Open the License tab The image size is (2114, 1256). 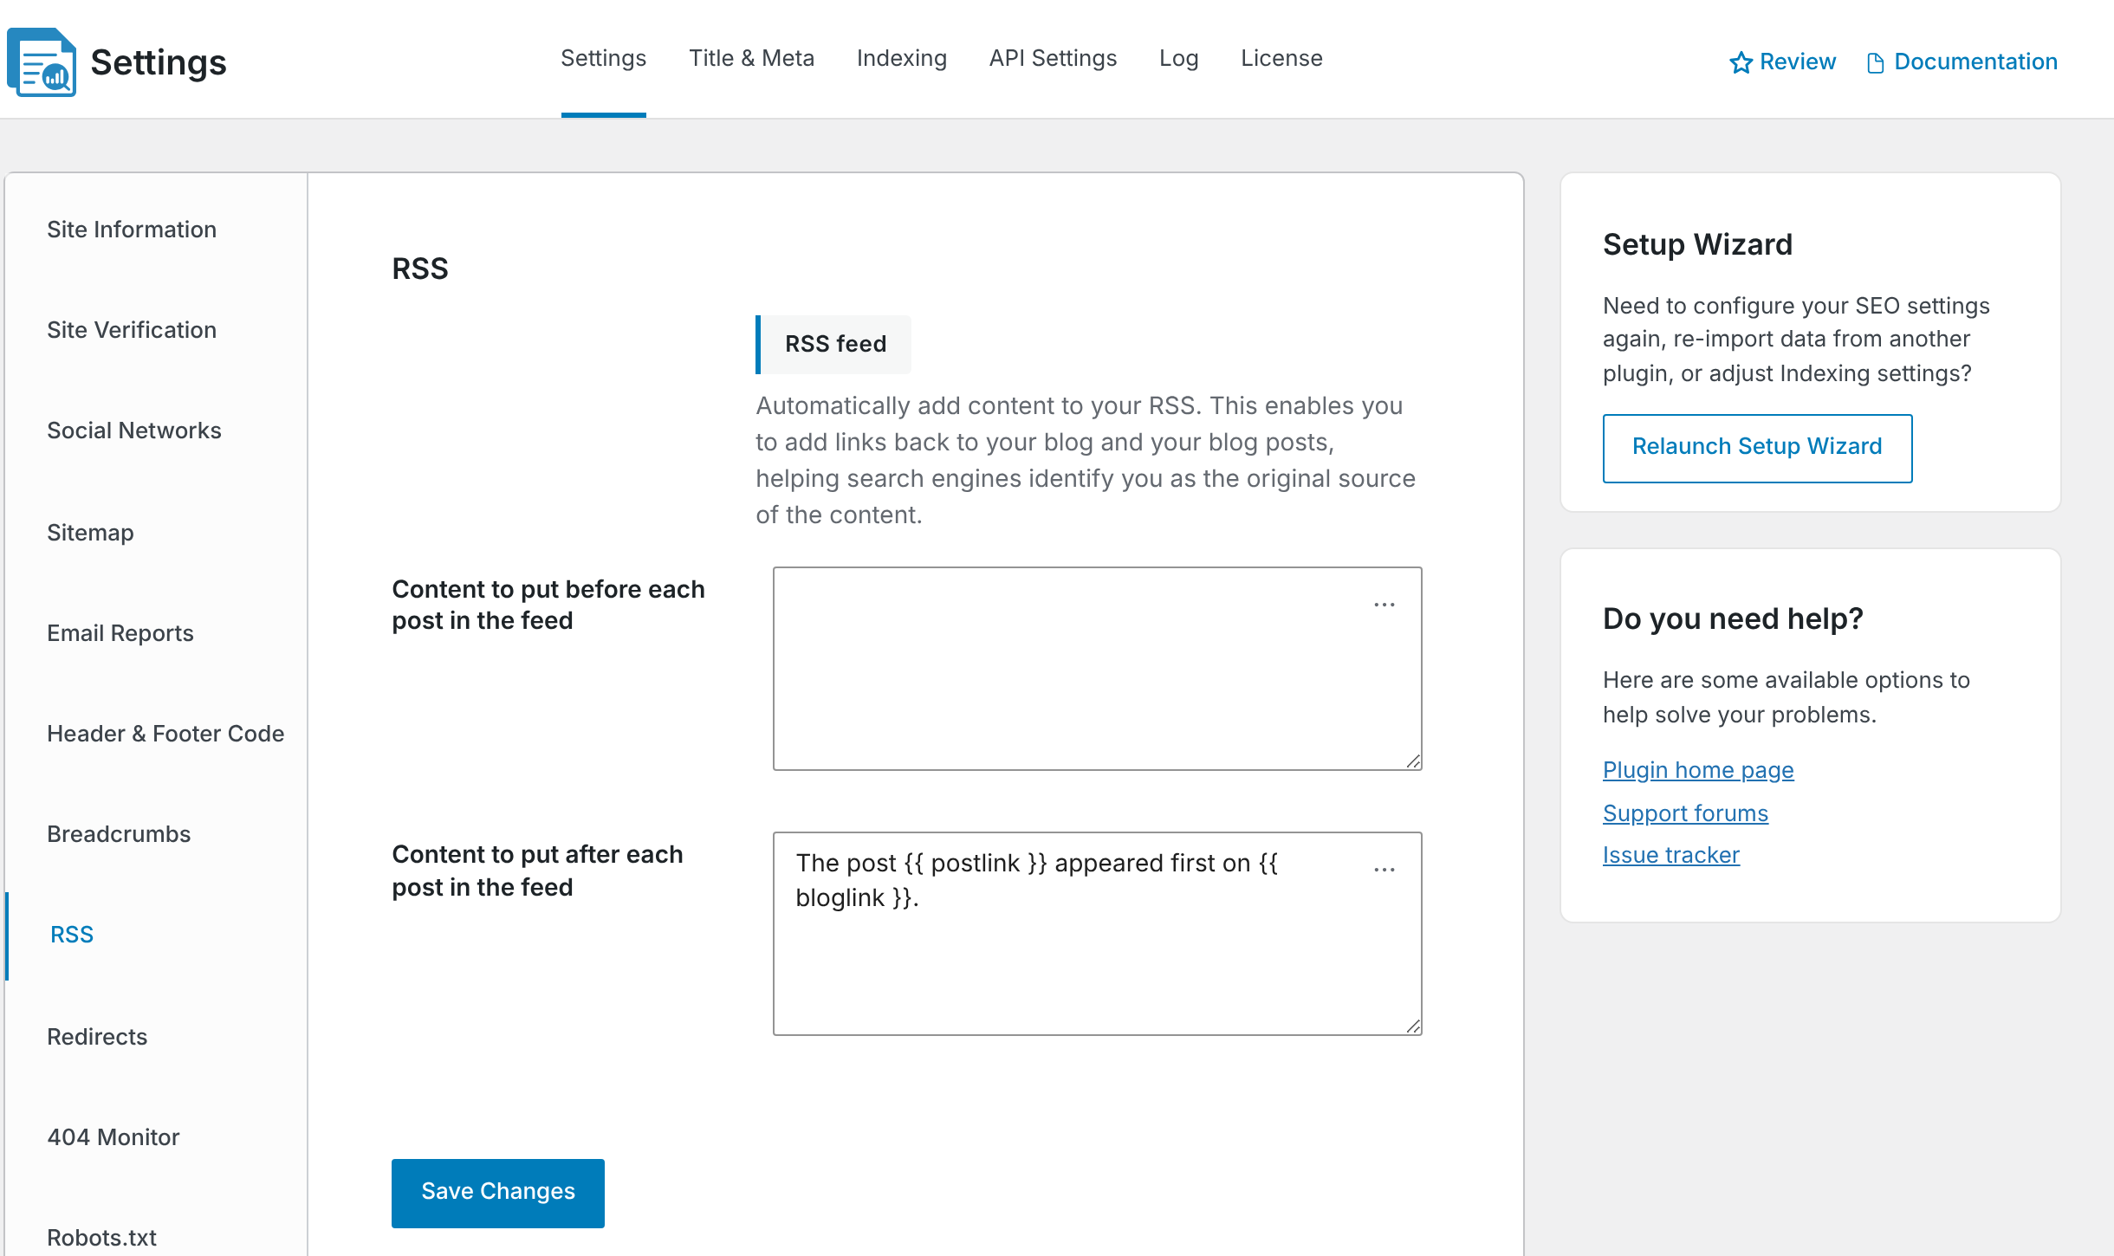1282,58
